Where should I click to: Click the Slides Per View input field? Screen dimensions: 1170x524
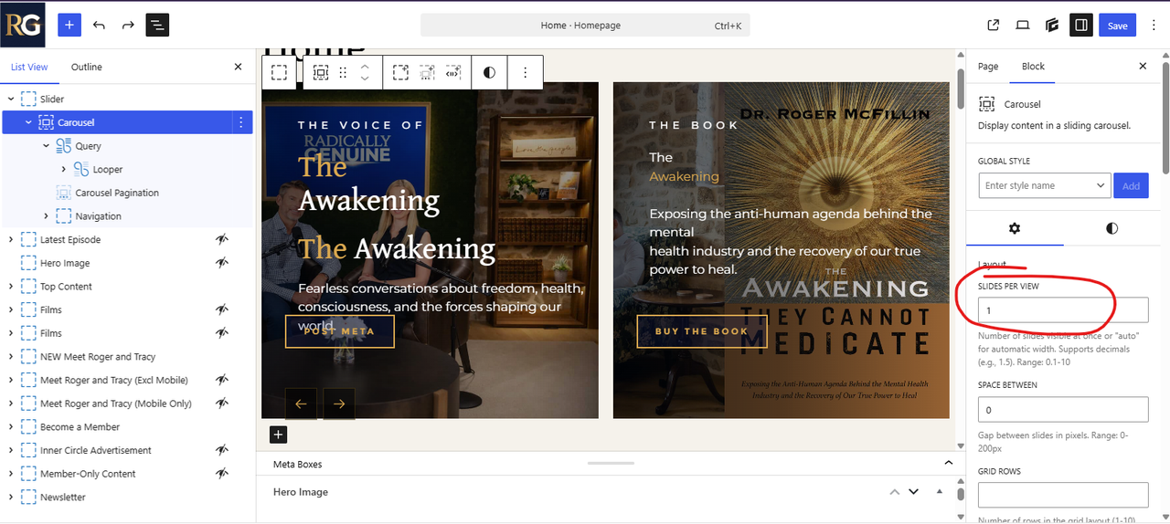[x=1063, y=309]
